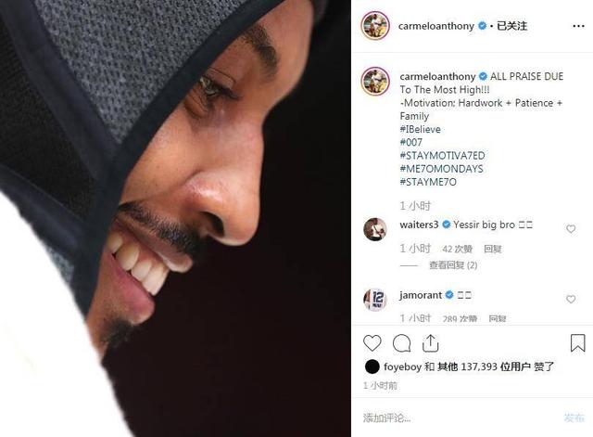Expand 查看回复 (2) replies under waiters3

point(453,265)
